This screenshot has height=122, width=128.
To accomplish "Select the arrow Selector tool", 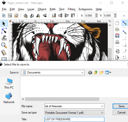I will 4,23.
